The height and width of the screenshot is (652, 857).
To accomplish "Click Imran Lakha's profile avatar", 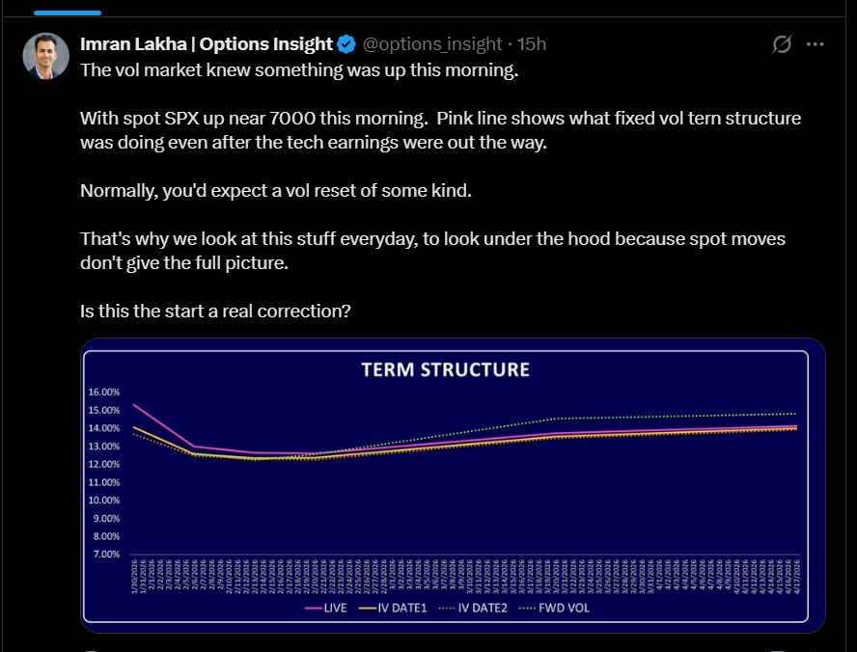I will (x=46, y=56).
